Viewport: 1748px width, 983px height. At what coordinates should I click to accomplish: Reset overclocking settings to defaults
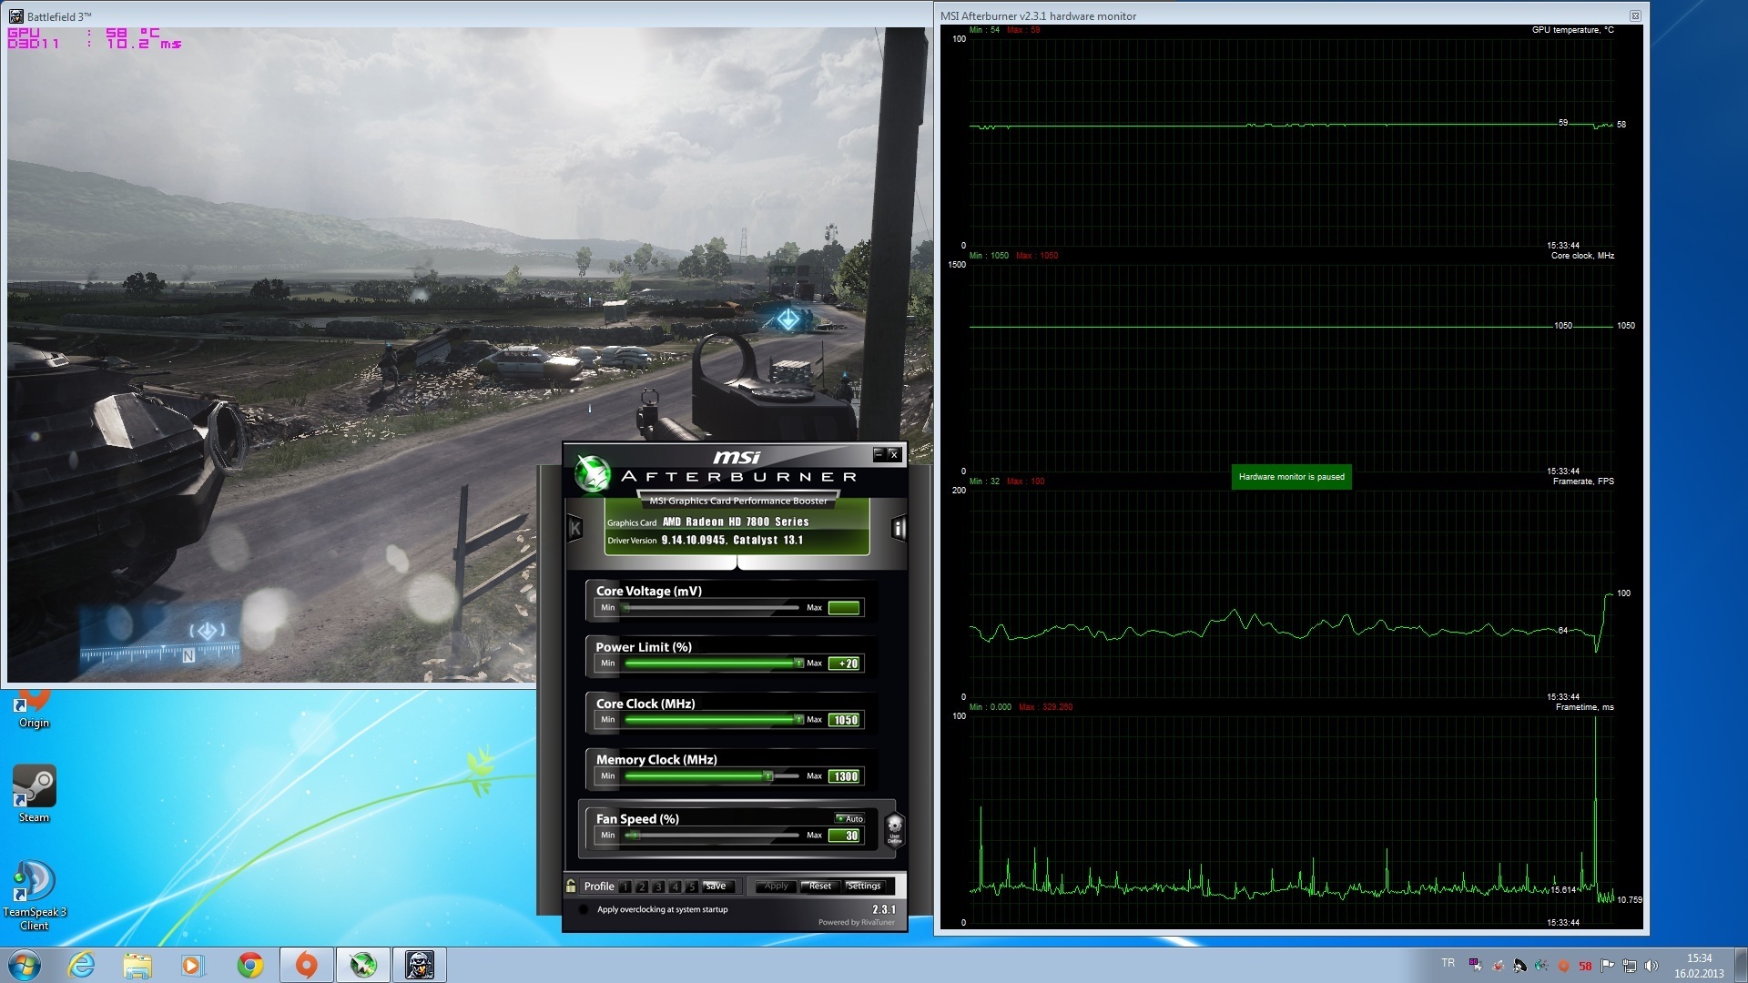click(x=819, y=886)
